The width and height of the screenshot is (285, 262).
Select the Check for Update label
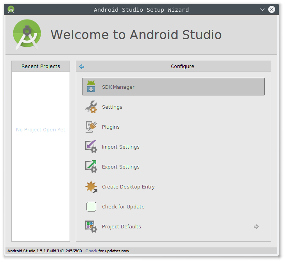pos(123,207)
